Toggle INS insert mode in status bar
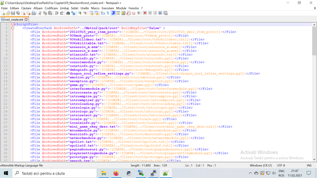 pyautogui.click(x=309, y=165)
